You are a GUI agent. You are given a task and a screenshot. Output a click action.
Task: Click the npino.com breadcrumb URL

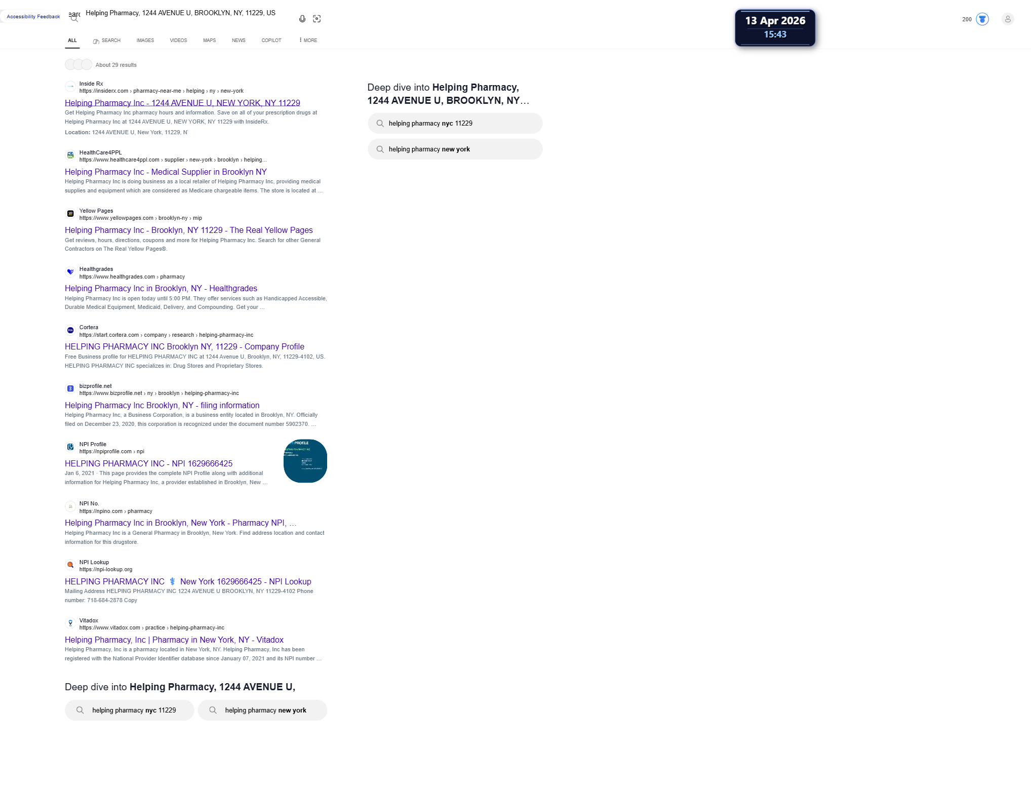point(116,511)
